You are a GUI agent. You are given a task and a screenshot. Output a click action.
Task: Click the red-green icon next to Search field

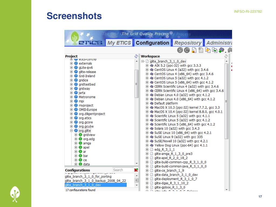coord(136,170)
